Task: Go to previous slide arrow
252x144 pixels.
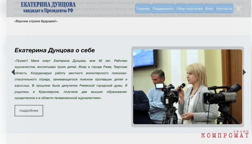Action: click(x=13, y=72)
